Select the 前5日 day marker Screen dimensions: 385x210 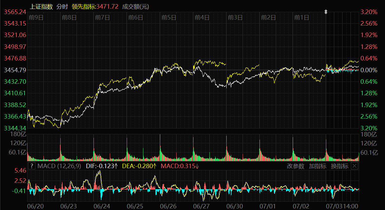(169, 18)
